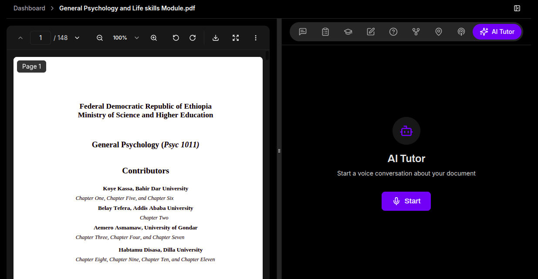Open the chat message tab icon
This screenshot has width=538, height=279.
[x=303, y=32]
